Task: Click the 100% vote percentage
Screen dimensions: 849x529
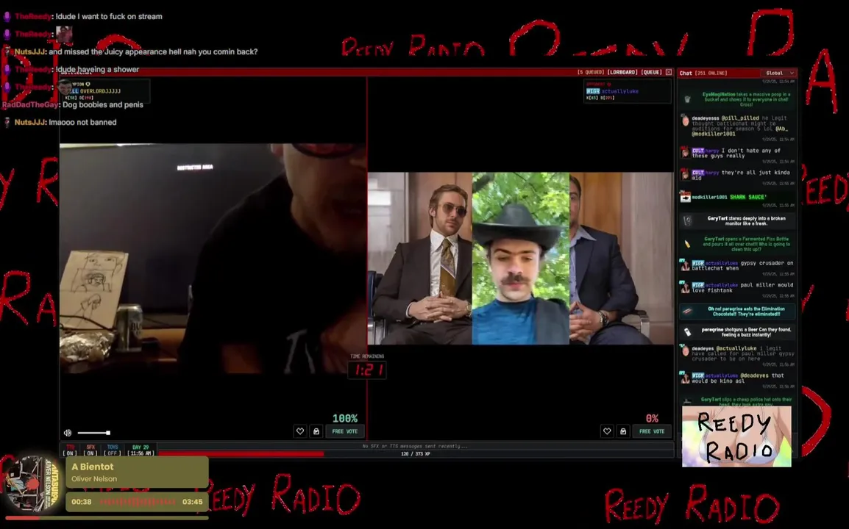Action: coord(345,418)
